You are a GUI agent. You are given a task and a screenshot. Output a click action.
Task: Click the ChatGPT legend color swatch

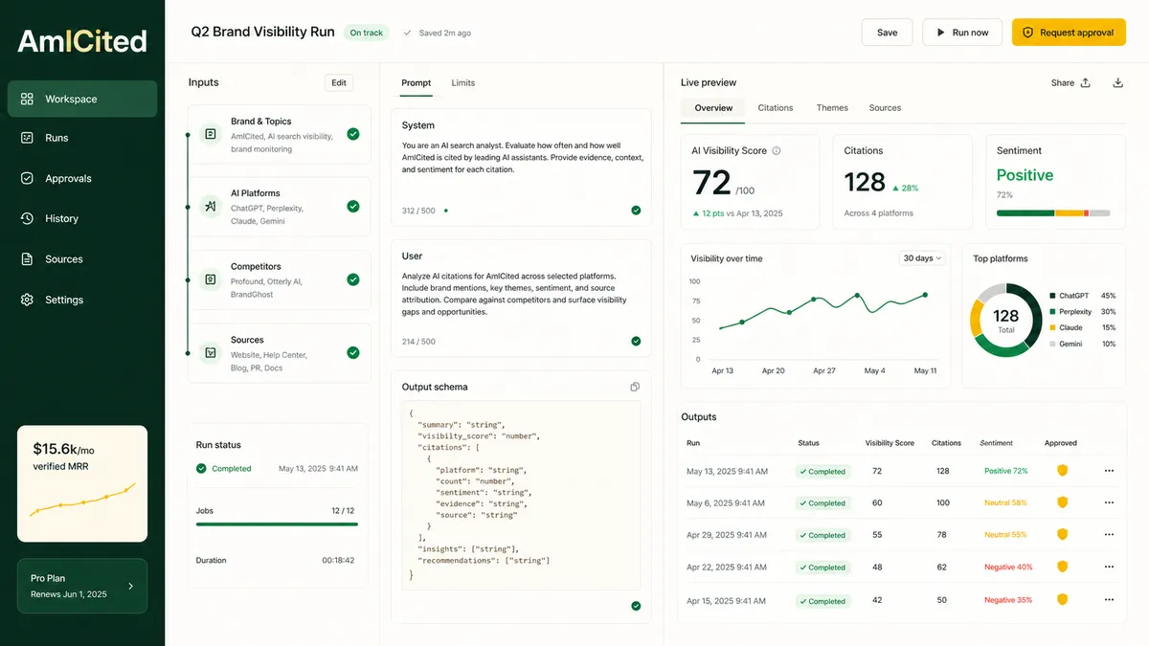1052,297
